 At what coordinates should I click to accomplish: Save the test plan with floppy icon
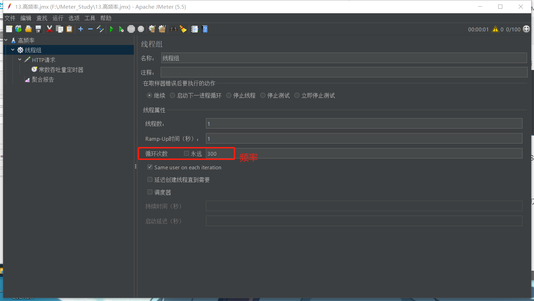tap(38, 29)
